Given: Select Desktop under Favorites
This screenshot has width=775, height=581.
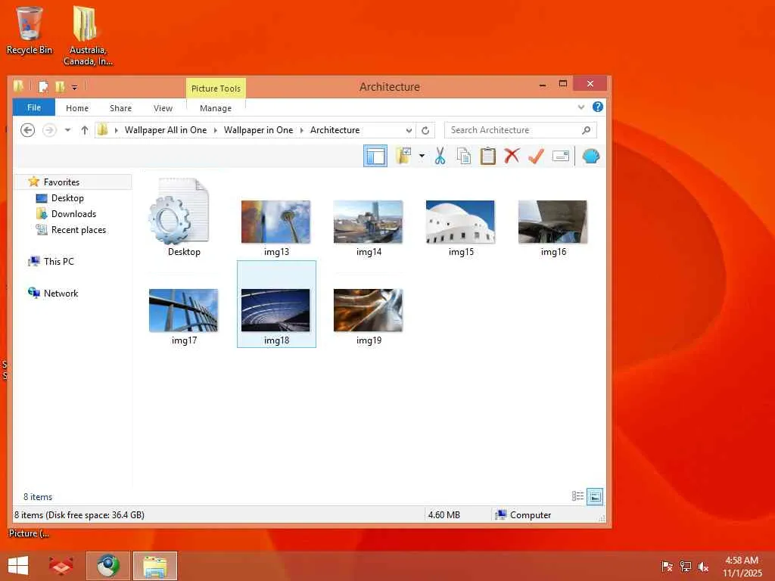Looking at the screenshot, I should coord(67,198).
